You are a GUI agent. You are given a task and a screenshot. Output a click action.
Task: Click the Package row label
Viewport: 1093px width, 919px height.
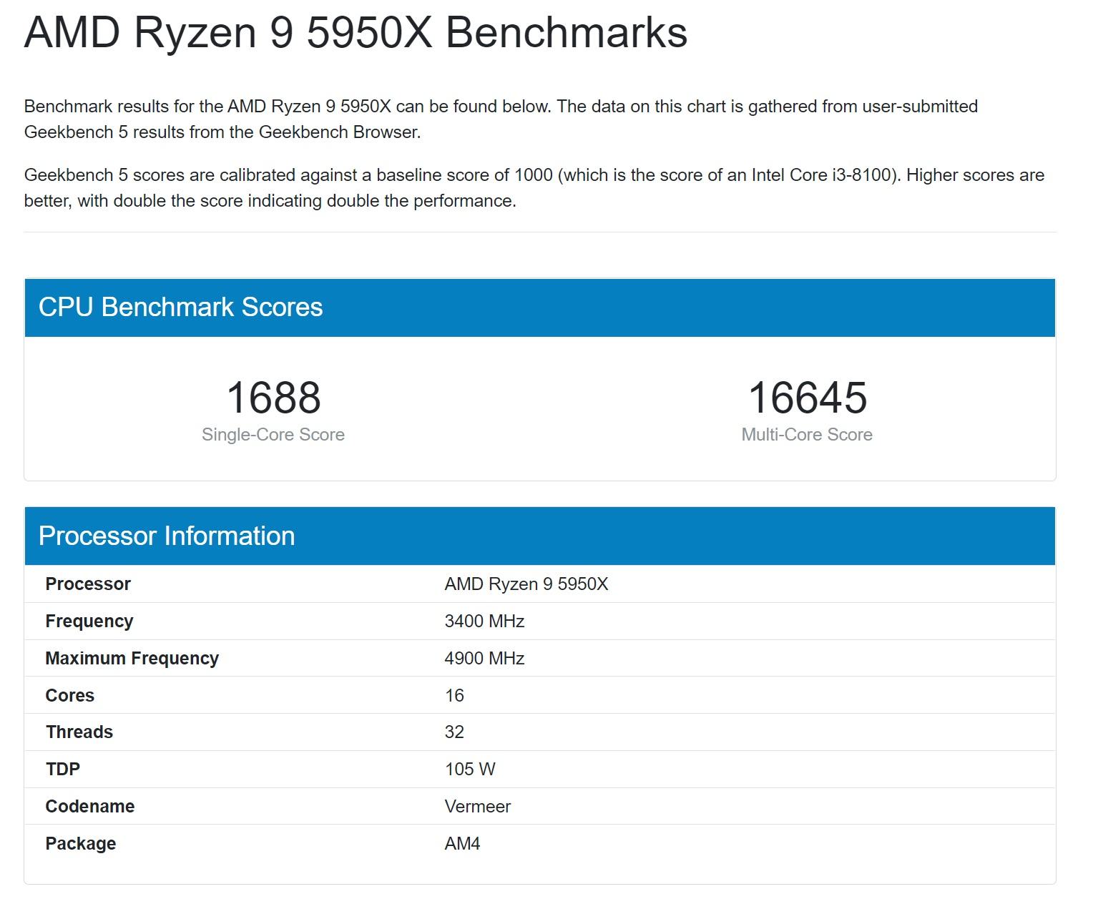tap(81, 844)
